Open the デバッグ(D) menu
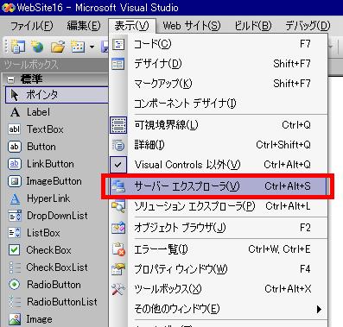Viewport: 343px width, 327px height. tap(308, 26)
